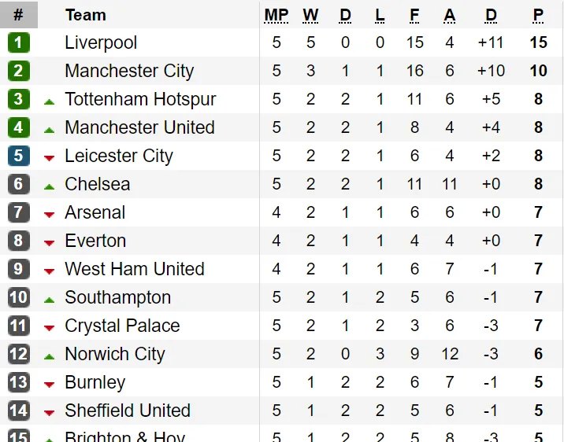This screenshot has width=564, height=442.
Task: Open the Liverpool team name
Action: [101, 42]
